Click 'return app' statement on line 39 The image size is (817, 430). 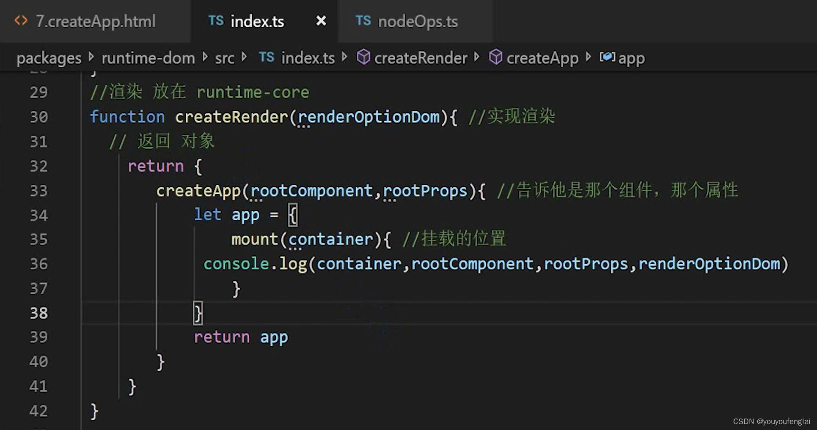[241, 337]
